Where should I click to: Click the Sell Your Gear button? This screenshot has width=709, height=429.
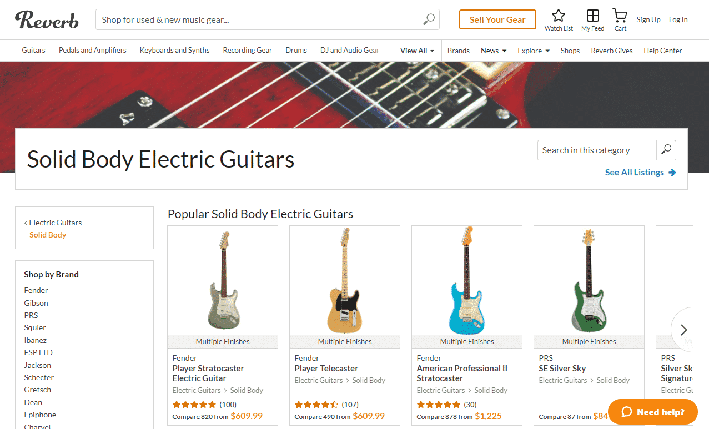[497, 19]
